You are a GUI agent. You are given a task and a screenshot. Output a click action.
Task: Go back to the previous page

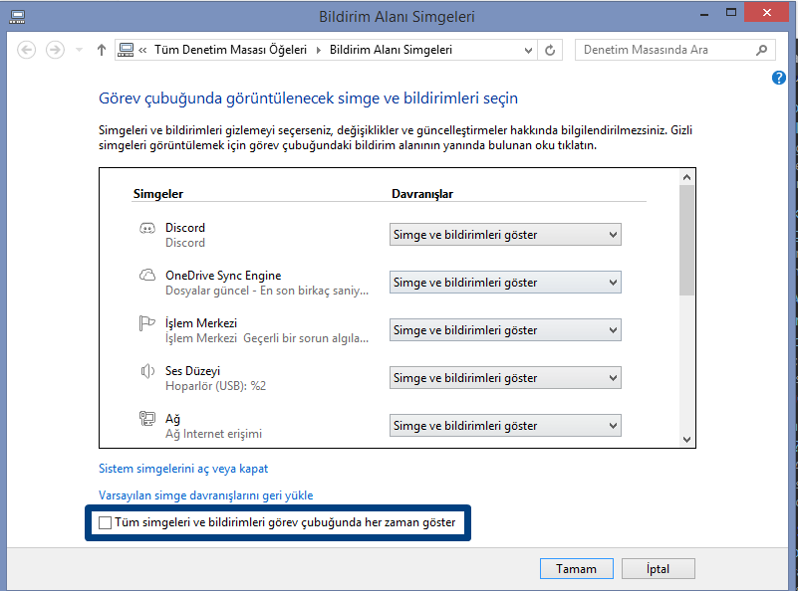pyautogui.click(x=27, y=50)
